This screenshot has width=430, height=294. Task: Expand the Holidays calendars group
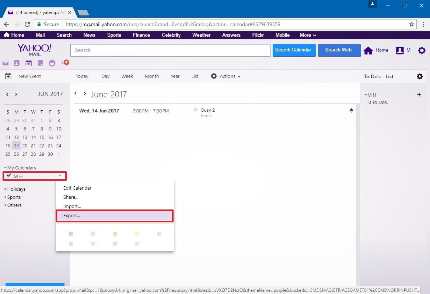[5, 189]
